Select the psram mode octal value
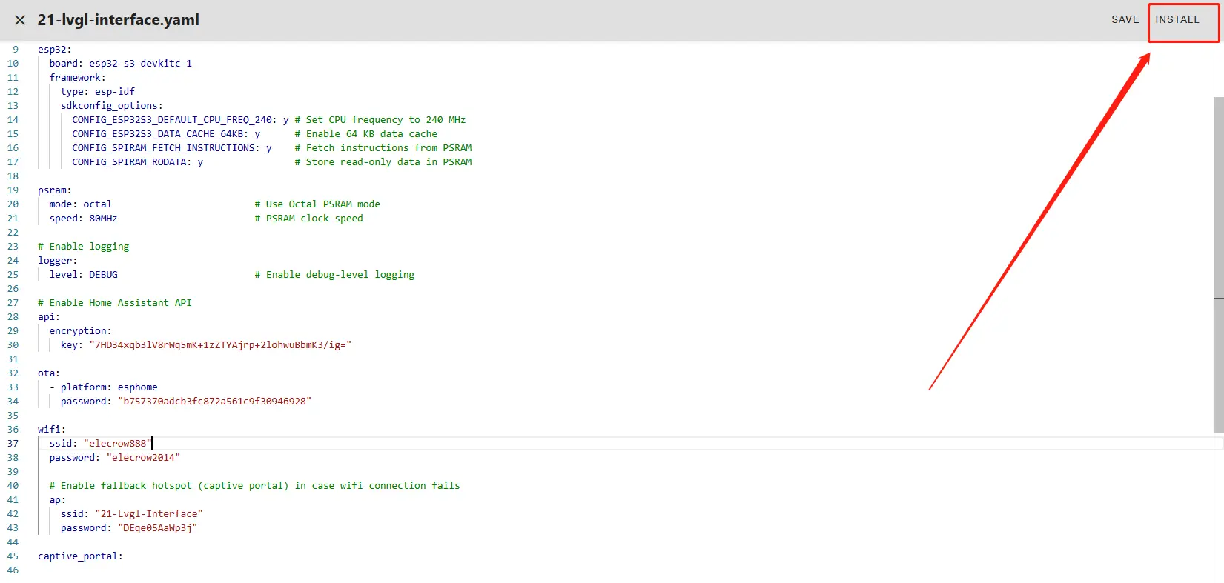 (97, 204)
